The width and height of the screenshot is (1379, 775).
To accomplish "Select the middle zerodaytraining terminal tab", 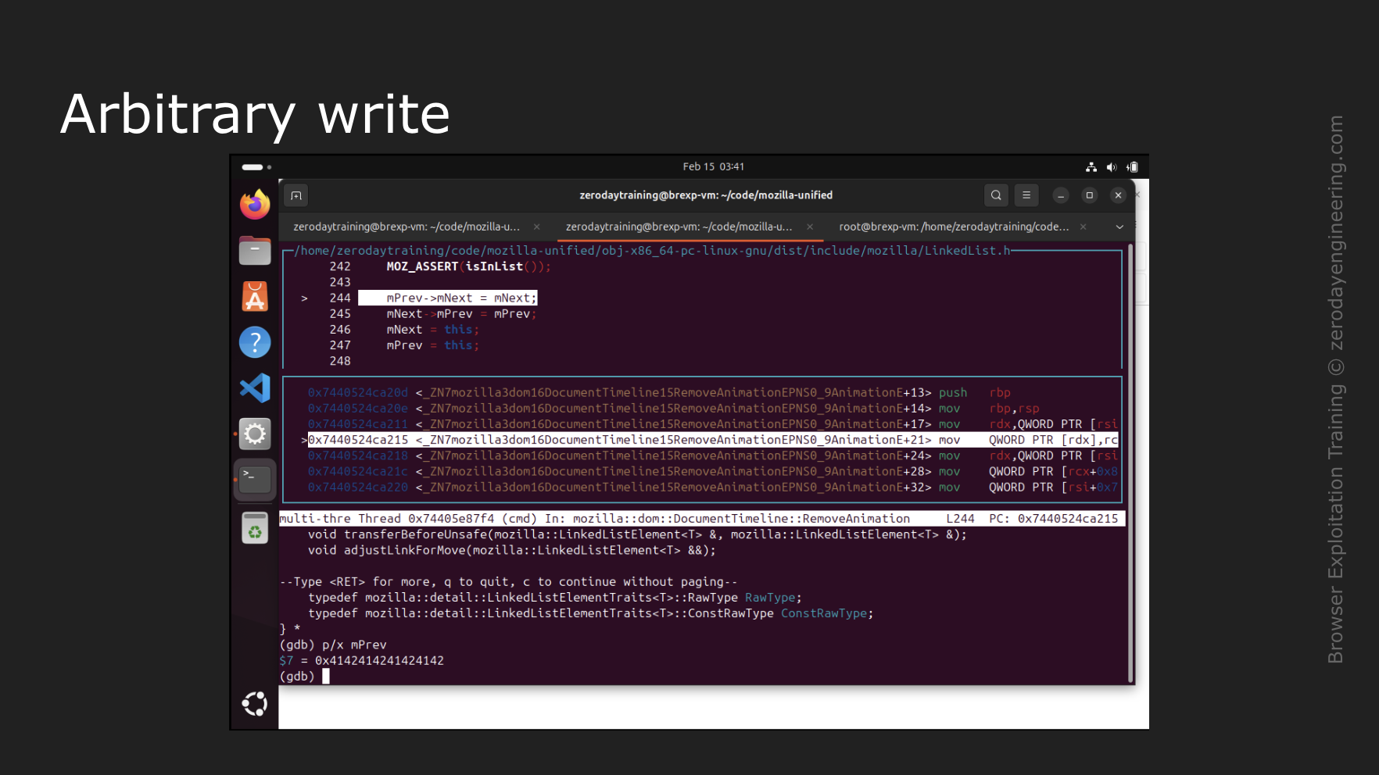I will pos(679,227).
